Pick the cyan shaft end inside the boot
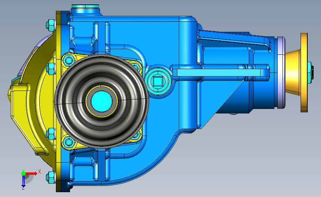This screenshot has width=321, height=197. point(101,101)
